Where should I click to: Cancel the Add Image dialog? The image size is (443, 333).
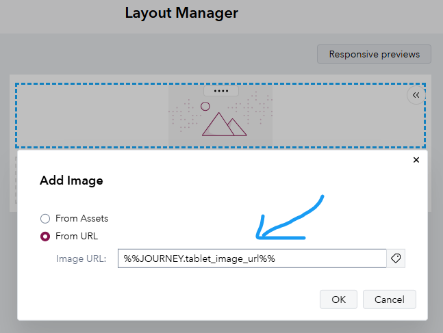[x=390, y=299]
